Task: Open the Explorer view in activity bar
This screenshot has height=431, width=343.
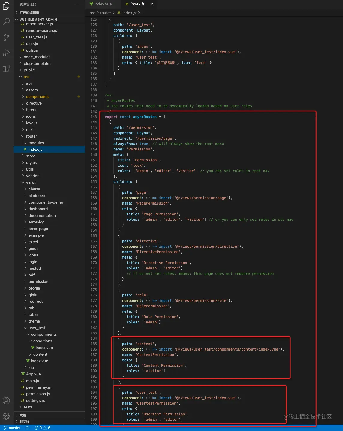Action: [6, 6]
